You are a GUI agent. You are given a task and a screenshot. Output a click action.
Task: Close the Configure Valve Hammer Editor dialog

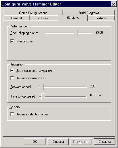(113, 4)
